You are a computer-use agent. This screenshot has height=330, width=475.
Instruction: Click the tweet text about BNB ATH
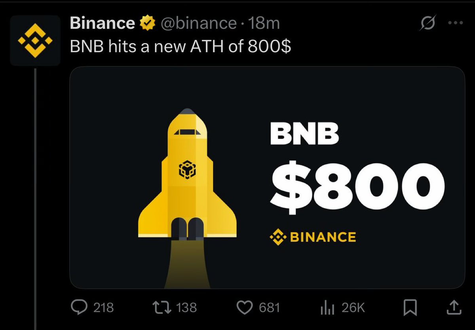point(180,47)
